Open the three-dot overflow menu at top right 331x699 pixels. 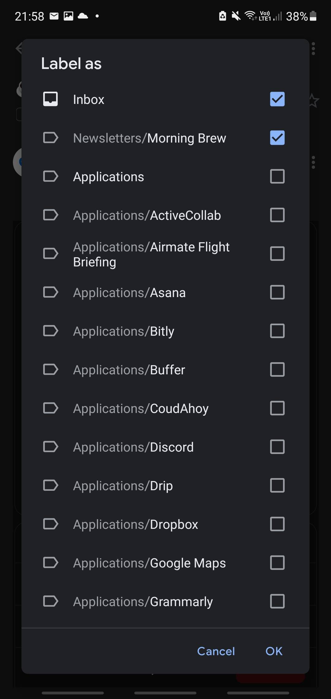[313, 49]
